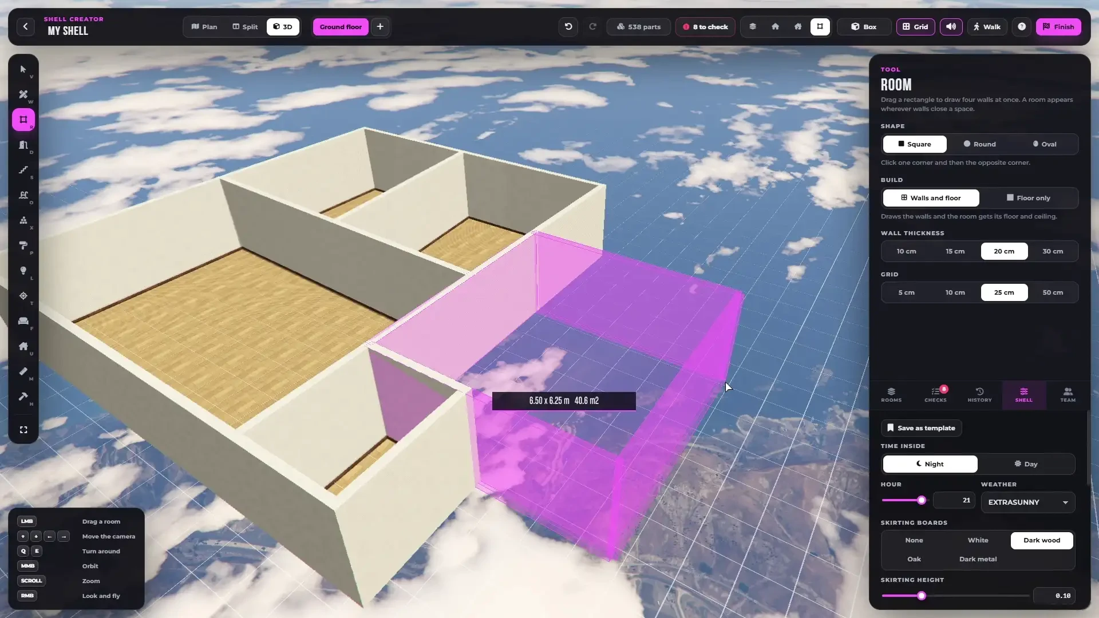Click the fullscreen expand icon

coord(23,430)
